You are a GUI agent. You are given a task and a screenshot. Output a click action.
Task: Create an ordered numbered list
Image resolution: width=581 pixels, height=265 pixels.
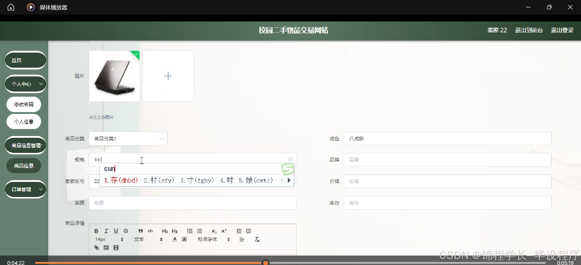[x=190, y=231]
